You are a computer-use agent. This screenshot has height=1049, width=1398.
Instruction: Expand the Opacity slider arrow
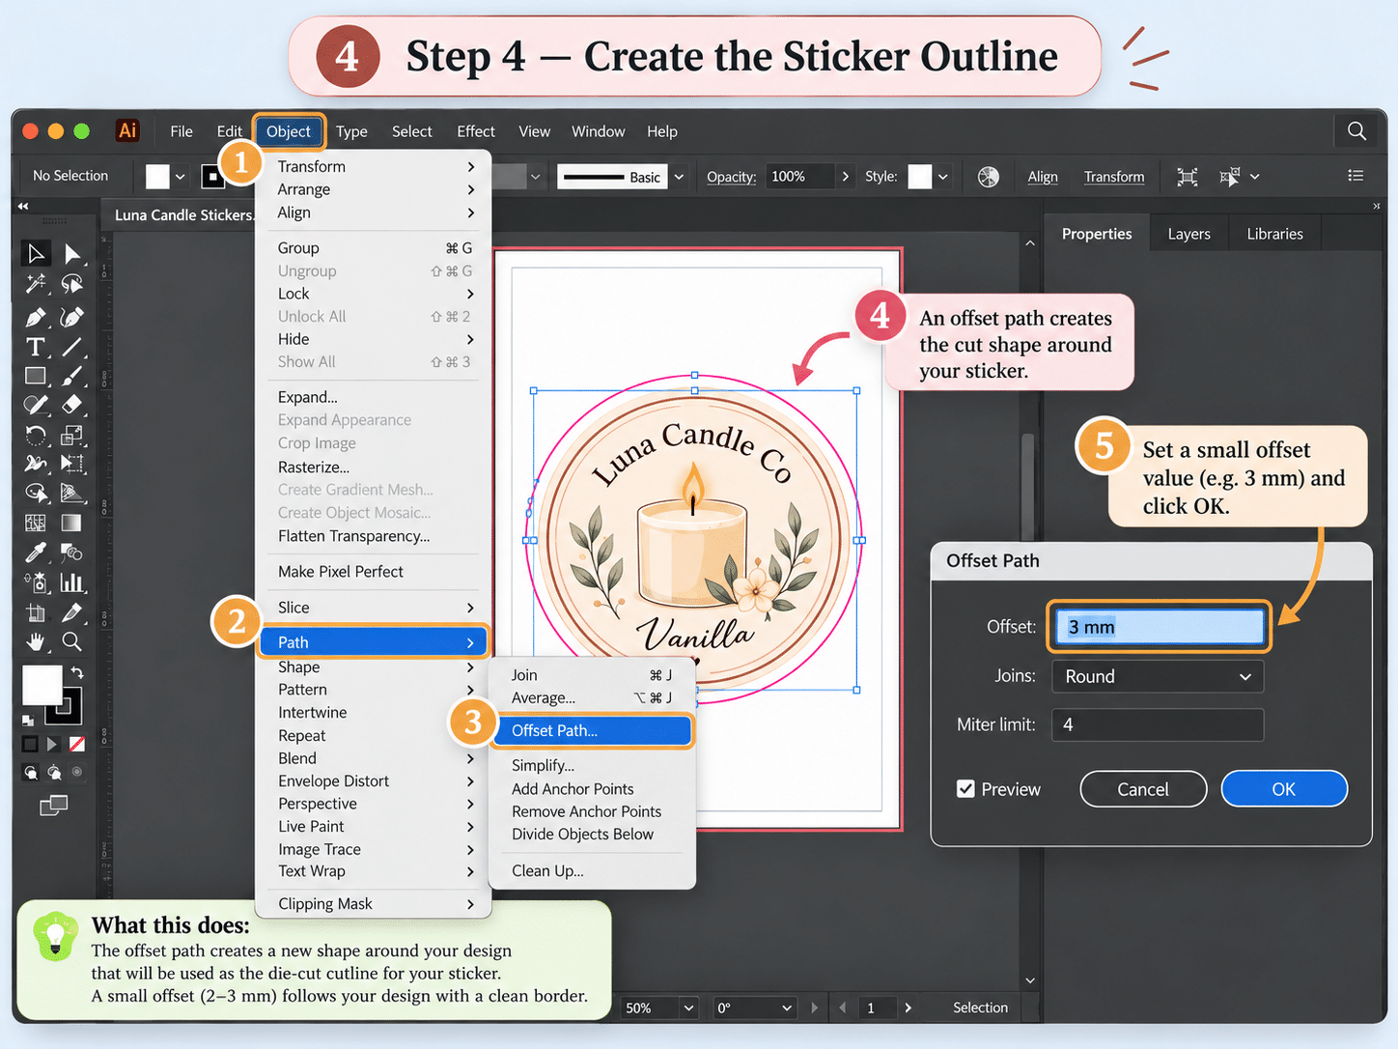846,177
